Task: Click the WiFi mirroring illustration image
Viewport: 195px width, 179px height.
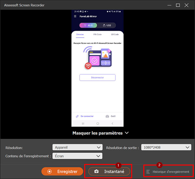Action: point(97,58)
